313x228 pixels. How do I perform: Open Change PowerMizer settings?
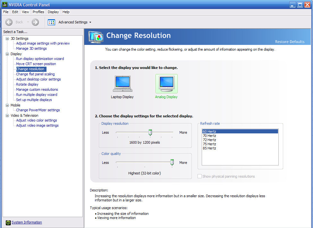(38, 110)
